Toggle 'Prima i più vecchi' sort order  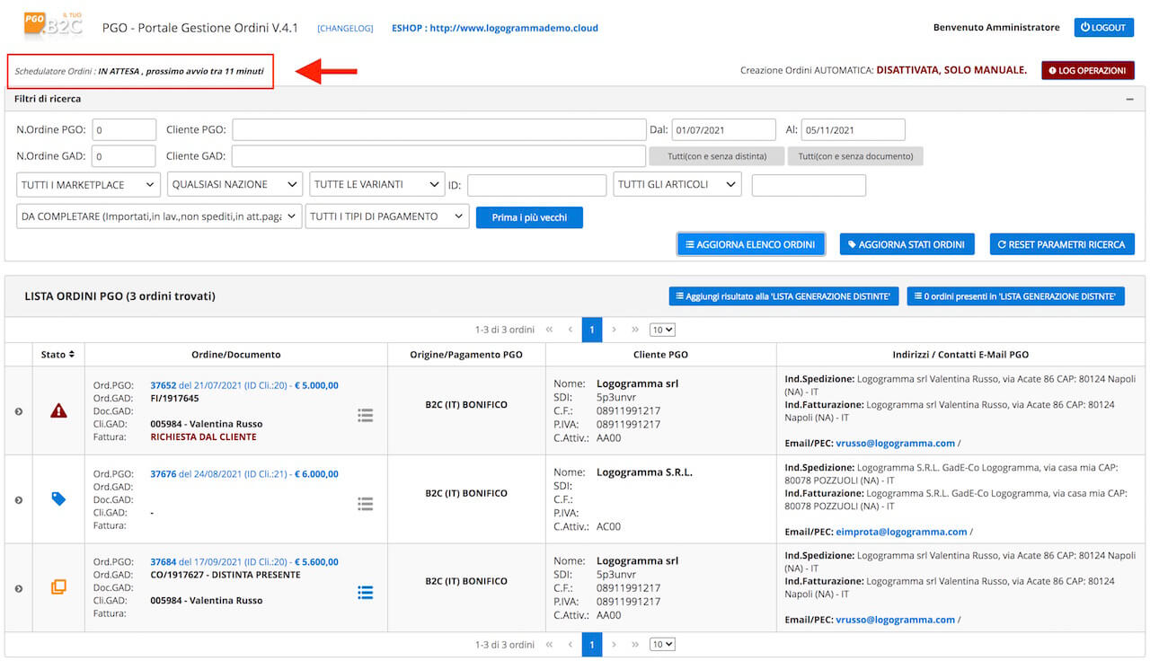pyautogui.click(x=529, y=217)
